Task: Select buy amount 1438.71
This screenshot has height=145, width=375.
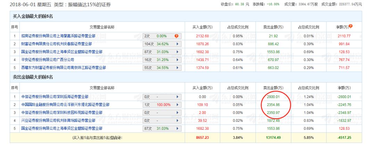Action: pyautogui.click(x=202, y=60)
